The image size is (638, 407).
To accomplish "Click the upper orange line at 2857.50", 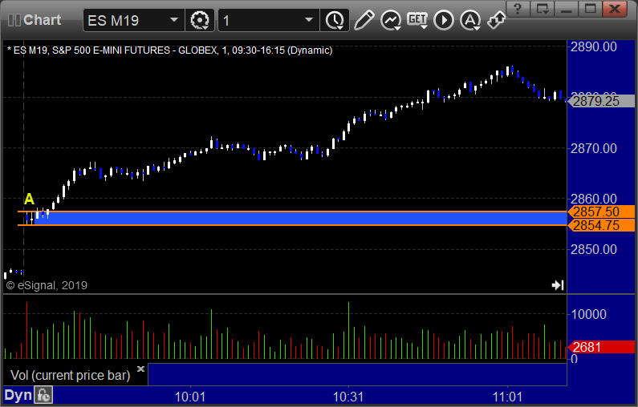I will (292, 212).
